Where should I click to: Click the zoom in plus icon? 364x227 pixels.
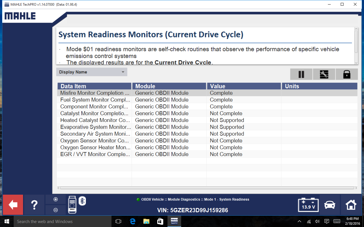55,199
